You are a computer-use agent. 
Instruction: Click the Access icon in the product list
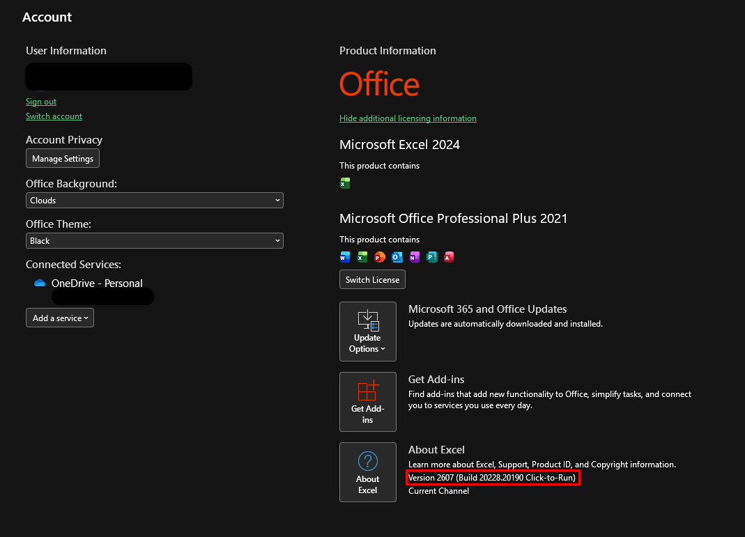point(449,257)
